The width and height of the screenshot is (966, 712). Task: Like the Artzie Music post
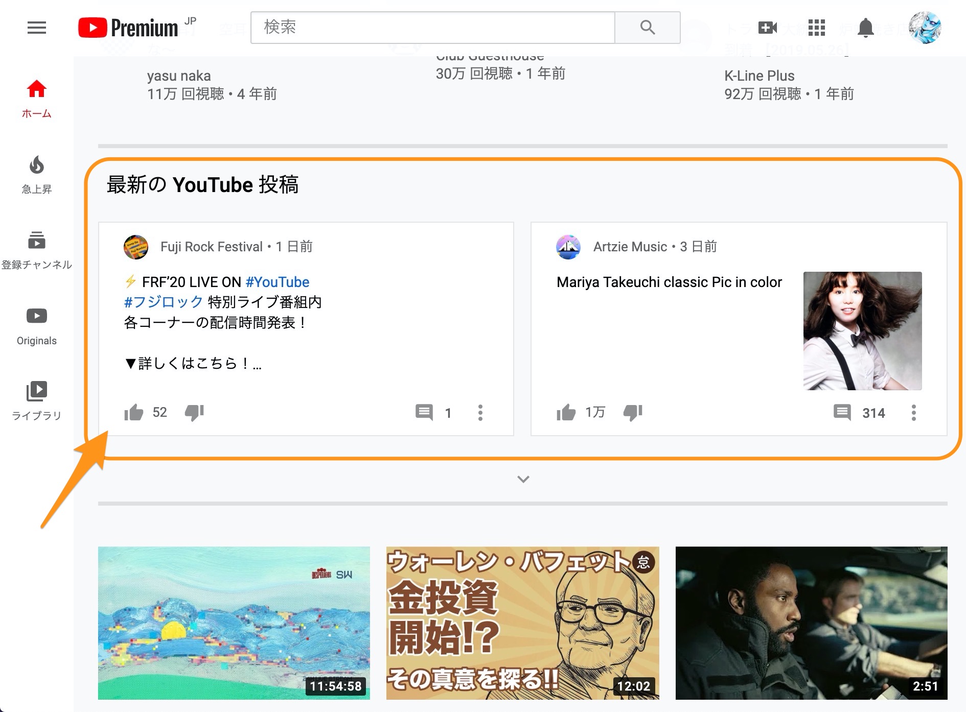(x=566, y=412)
